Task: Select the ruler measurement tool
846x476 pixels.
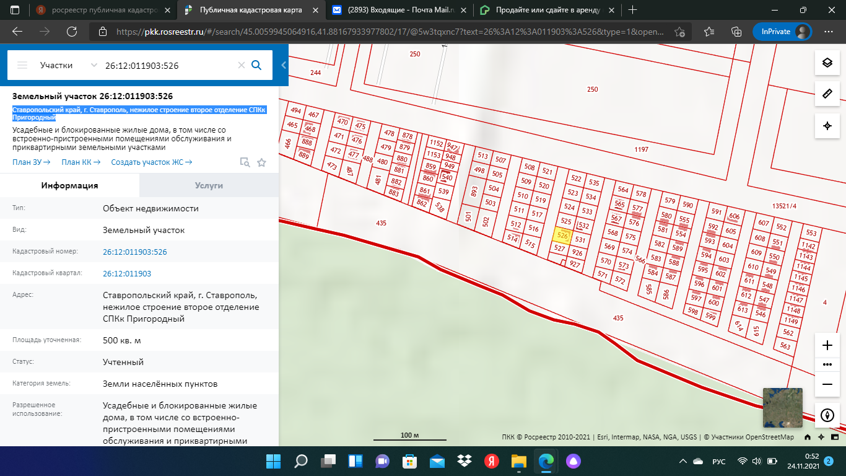Action: pos(827,94)
